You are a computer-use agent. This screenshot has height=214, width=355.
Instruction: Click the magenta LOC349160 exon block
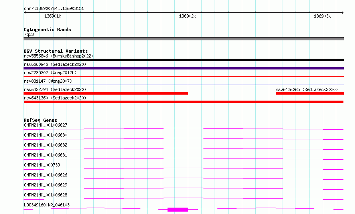point(178,210)
